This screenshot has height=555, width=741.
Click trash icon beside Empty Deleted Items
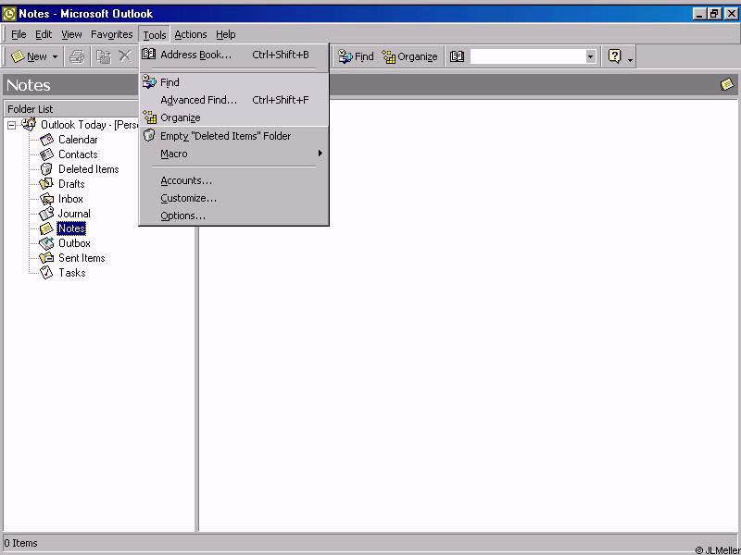pyautogui.click(x=149, y=135)
